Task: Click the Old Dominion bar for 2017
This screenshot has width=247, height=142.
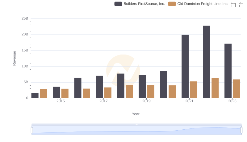Action: tap(108, 93)
